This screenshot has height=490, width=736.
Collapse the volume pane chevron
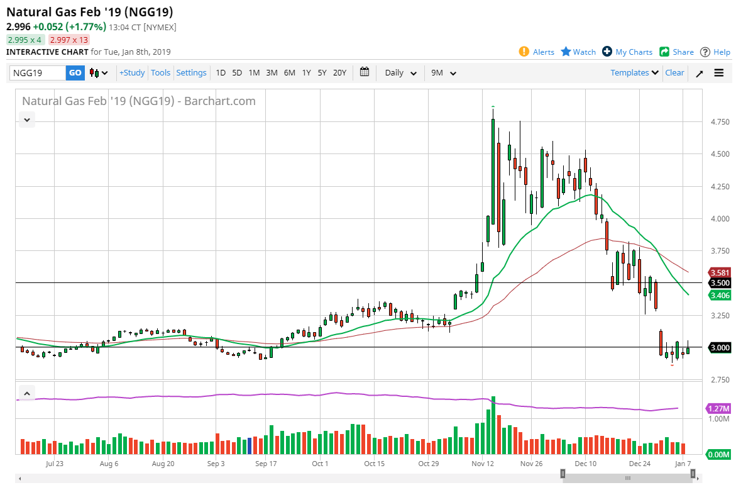(27, 394)
